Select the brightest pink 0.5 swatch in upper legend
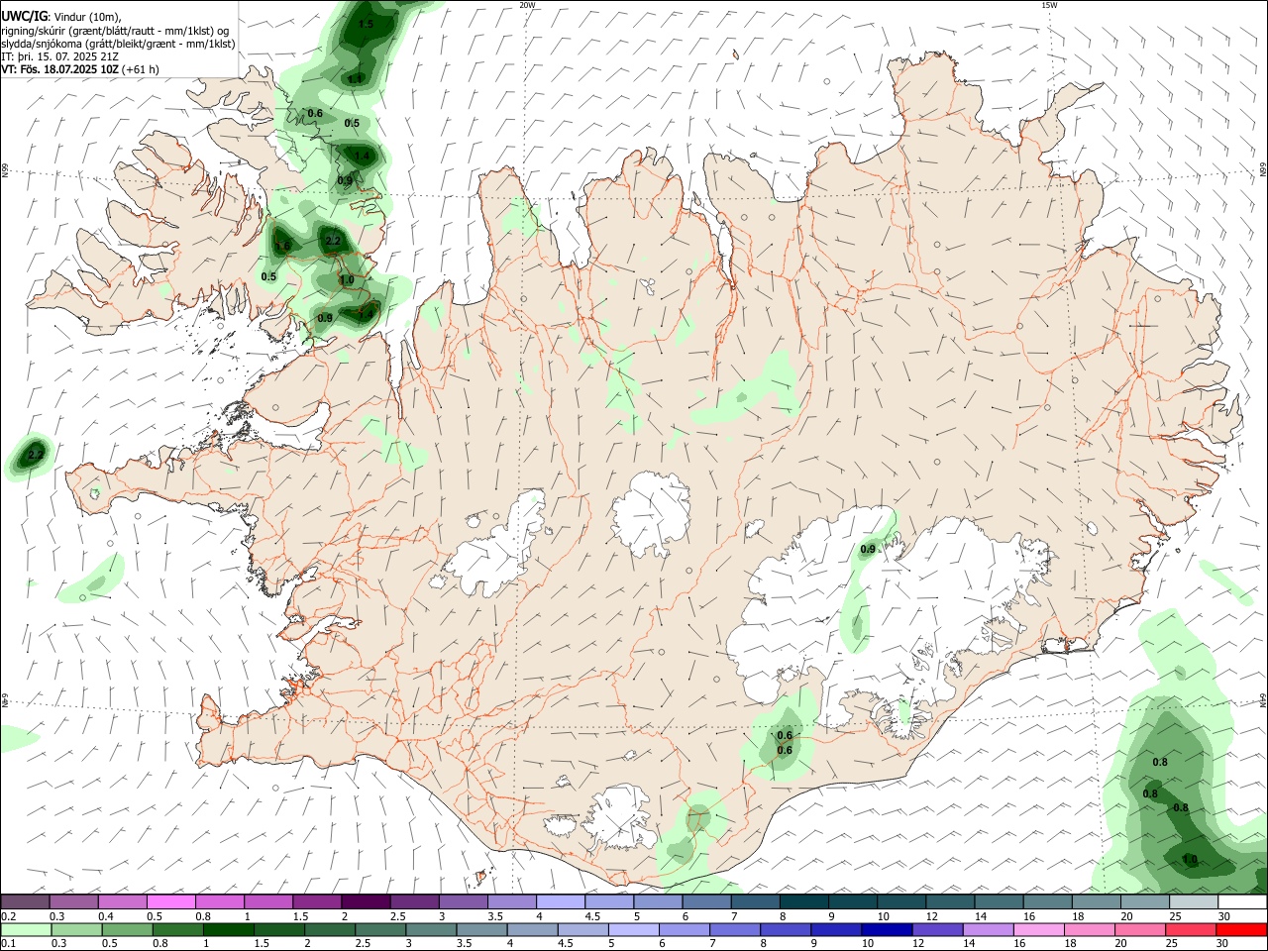 (x=170, y=902)
